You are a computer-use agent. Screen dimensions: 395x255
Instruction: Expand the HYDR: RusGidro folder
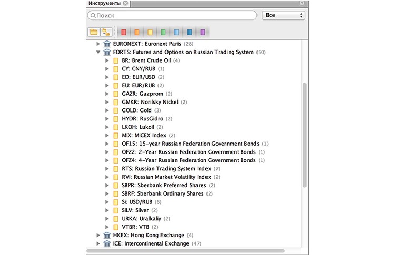pyautogui.click(x=107, y=119)
